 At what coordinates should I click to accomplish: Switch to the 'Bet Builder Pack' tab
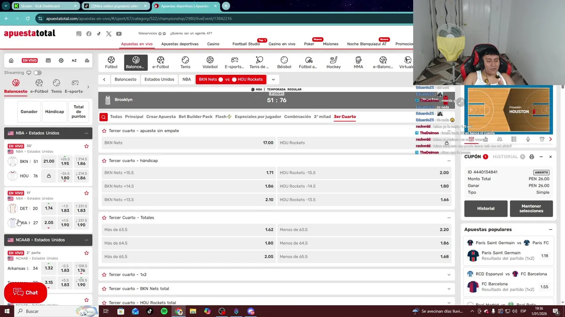196,117
